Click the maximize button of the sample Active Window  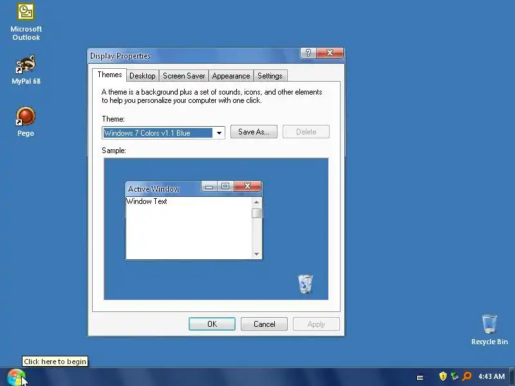tap(225, 186)
